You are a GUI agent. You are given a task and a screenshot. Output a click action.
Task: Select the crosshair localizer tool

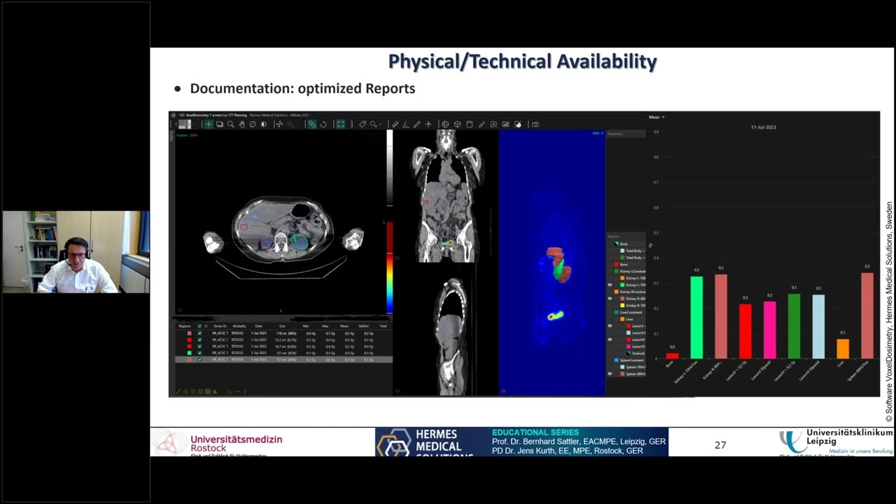[x=209, y=124]
